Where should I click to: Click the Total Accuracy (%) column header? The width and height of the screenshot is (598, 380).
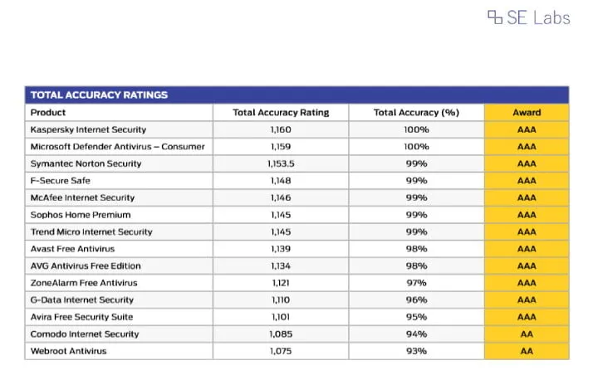[x=416, y=113]
